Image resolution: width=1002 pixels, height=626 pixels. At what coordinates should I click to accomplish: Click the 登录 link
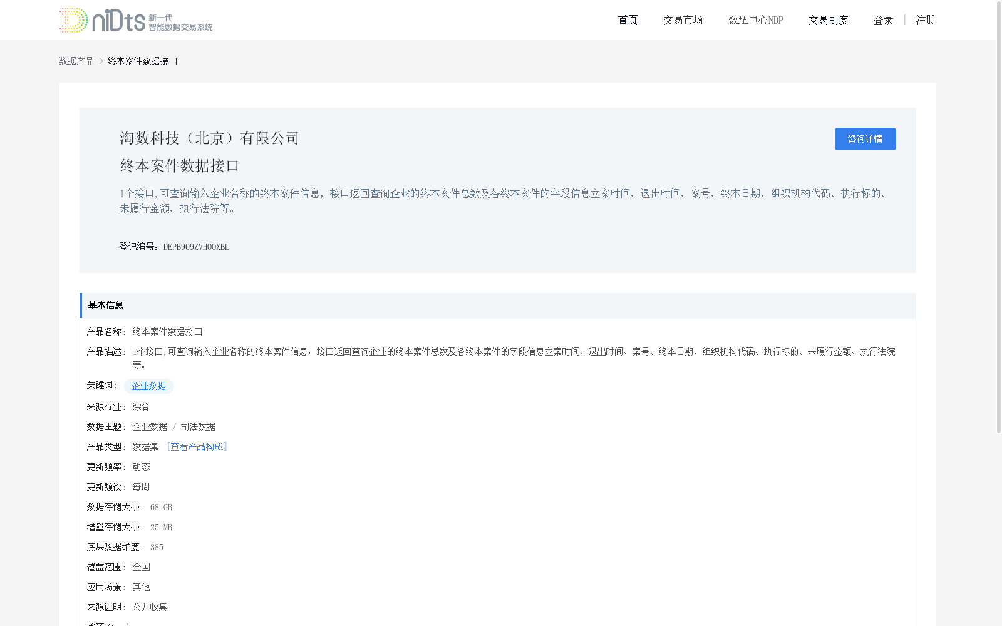(x=883, y=20)
